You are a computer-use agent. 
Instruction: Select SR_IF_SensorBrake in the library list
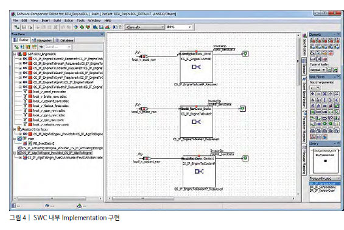click(x=322, y=188)
